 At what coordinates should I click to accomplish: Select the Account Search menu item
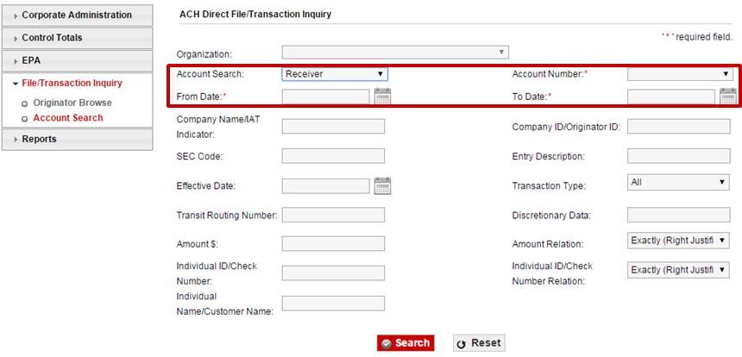click(x=68, y=118)
